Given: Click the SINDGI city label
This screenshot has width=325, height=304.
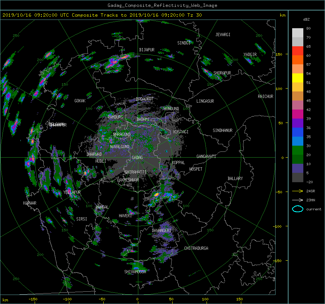Looking at the screenshot, I should tap(184, 43).
